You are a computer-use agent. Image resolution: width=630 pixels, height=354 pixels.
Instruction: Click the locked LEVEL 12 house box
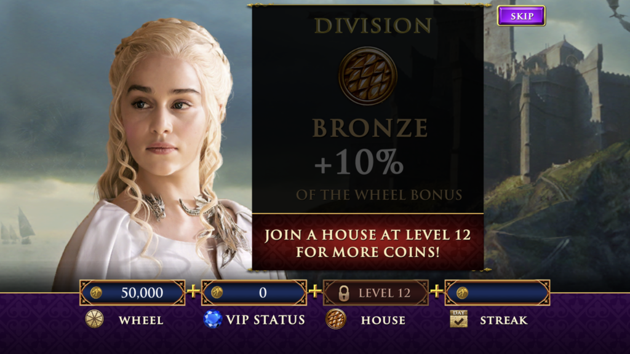pos(376,293)
